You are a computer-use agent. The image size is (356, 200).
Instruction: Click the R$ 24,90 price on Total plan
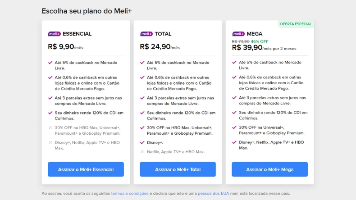pos(155,46)
